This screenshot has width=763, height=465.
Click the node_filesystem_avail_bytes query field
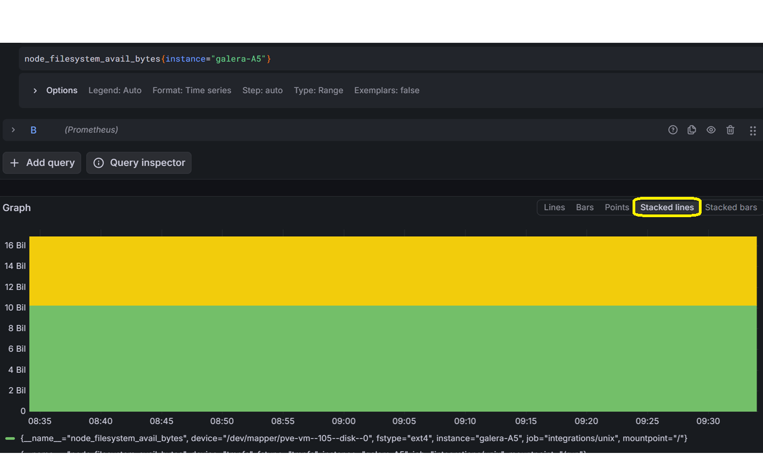391,59
